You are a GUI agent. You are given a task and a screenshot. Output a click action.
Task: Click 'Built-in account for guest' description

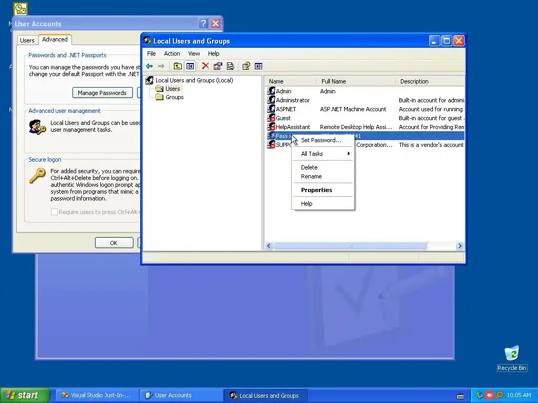[x=431, y=118]
